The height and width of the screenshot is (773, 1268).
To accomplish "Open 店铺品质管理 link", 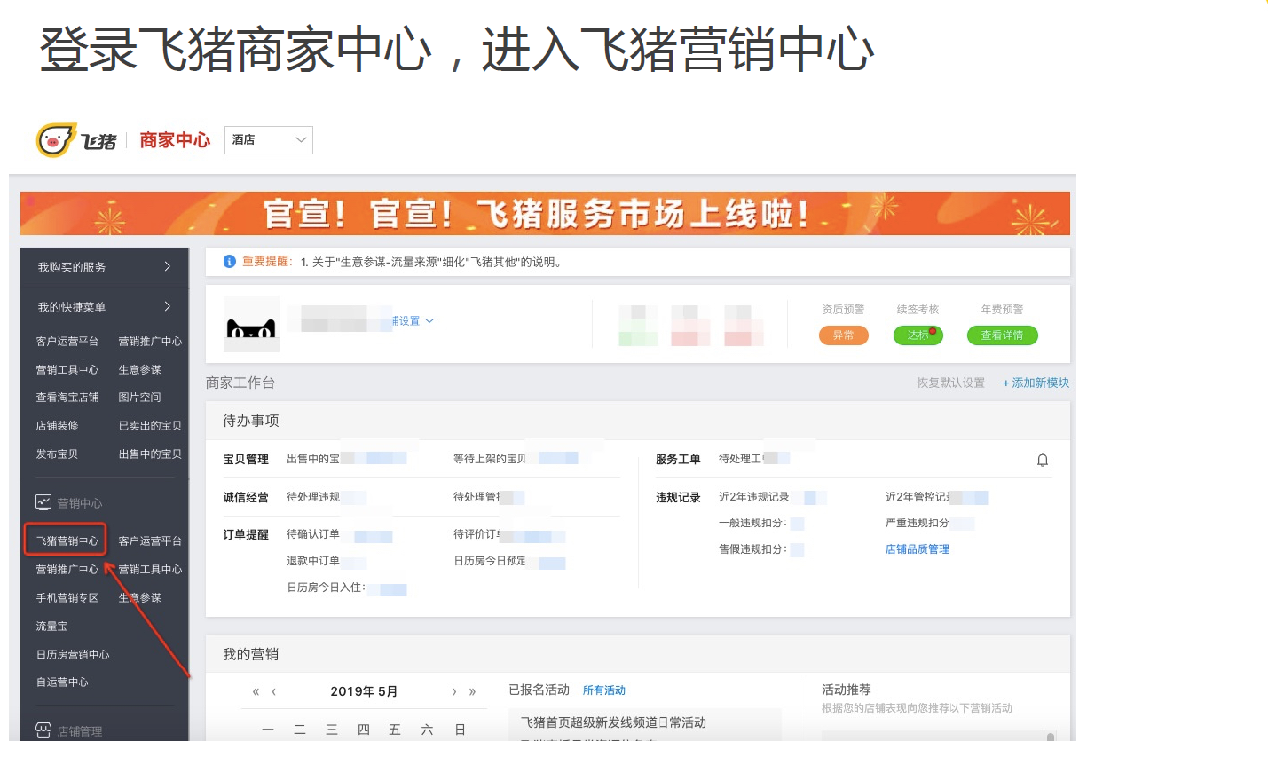I will (918, 549).
